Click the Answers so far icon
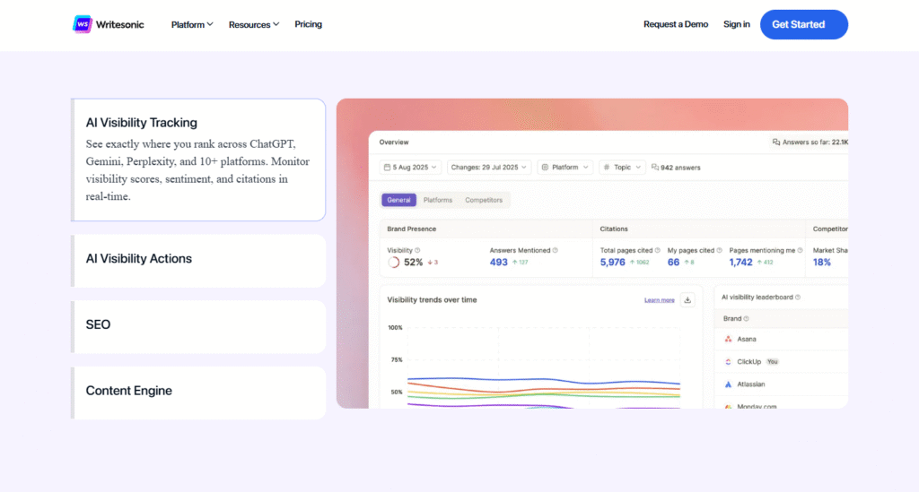 click(776, 142)
